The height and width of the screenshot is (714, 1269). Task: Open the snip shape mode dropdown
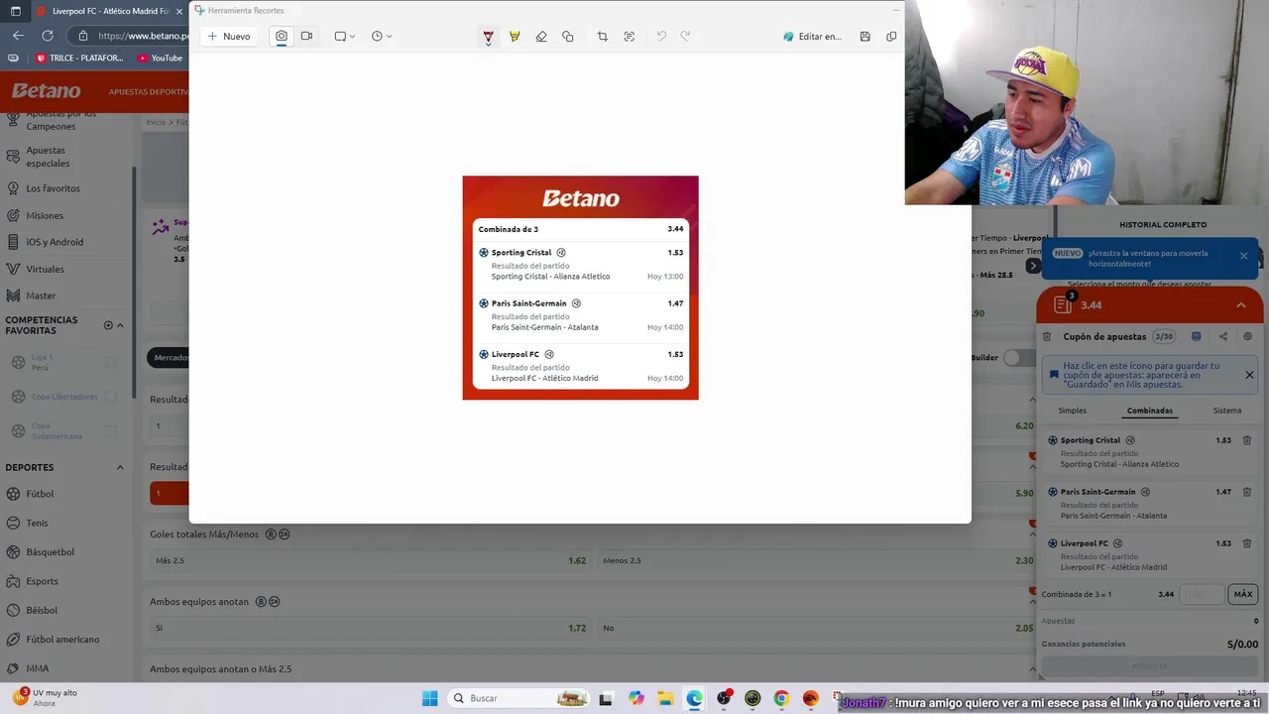pyautogui.click(x=345, y=37)
